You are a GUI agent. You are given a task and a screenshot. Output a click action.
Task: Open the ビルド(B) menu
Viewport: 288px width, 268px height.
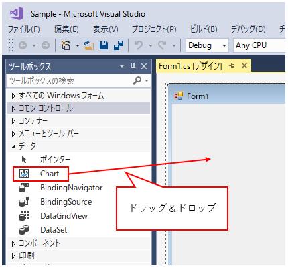(204, 29)
